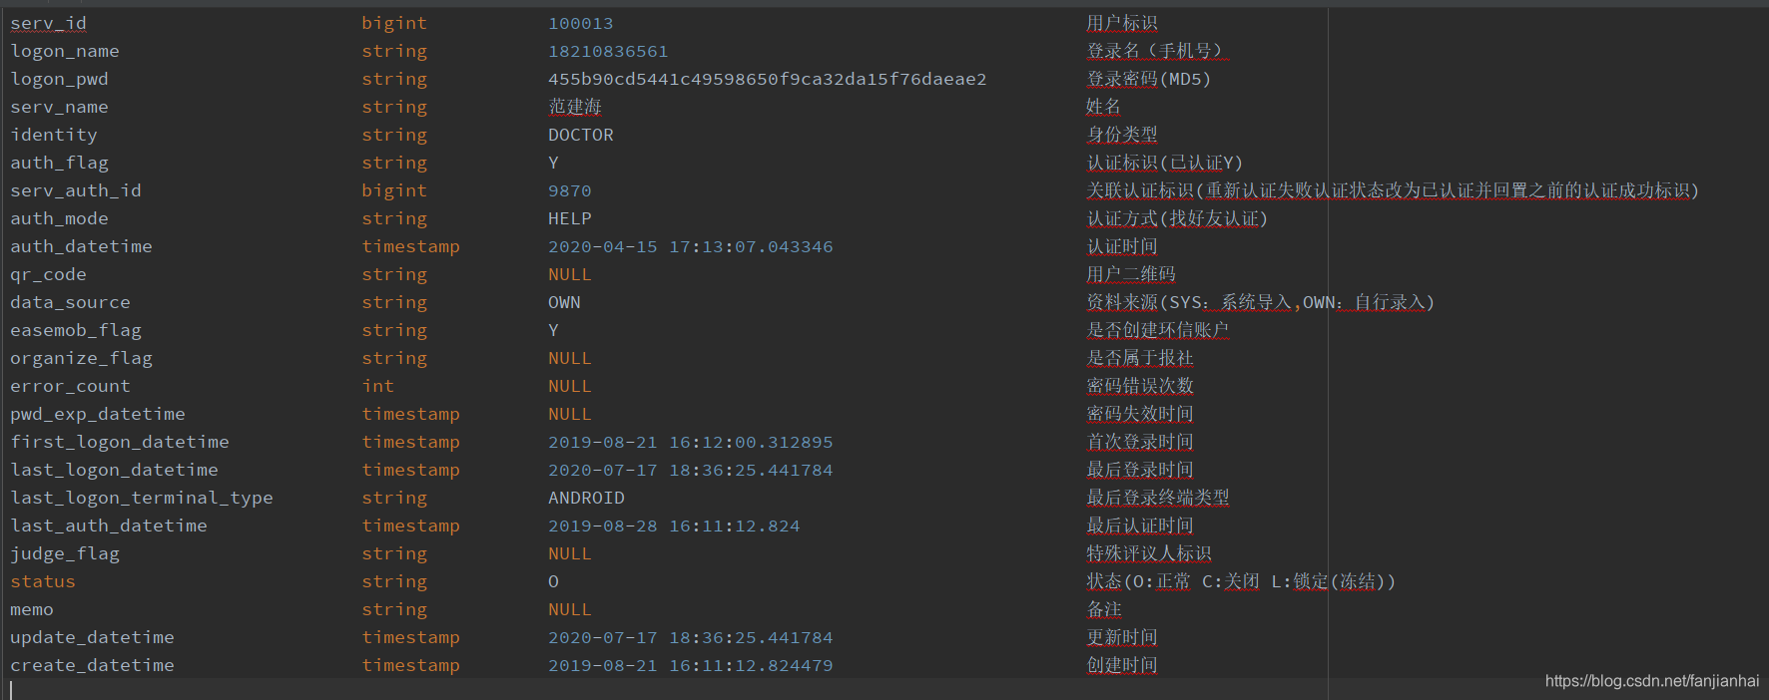Click the orange status field name
1769x700 pixels.
43,581
